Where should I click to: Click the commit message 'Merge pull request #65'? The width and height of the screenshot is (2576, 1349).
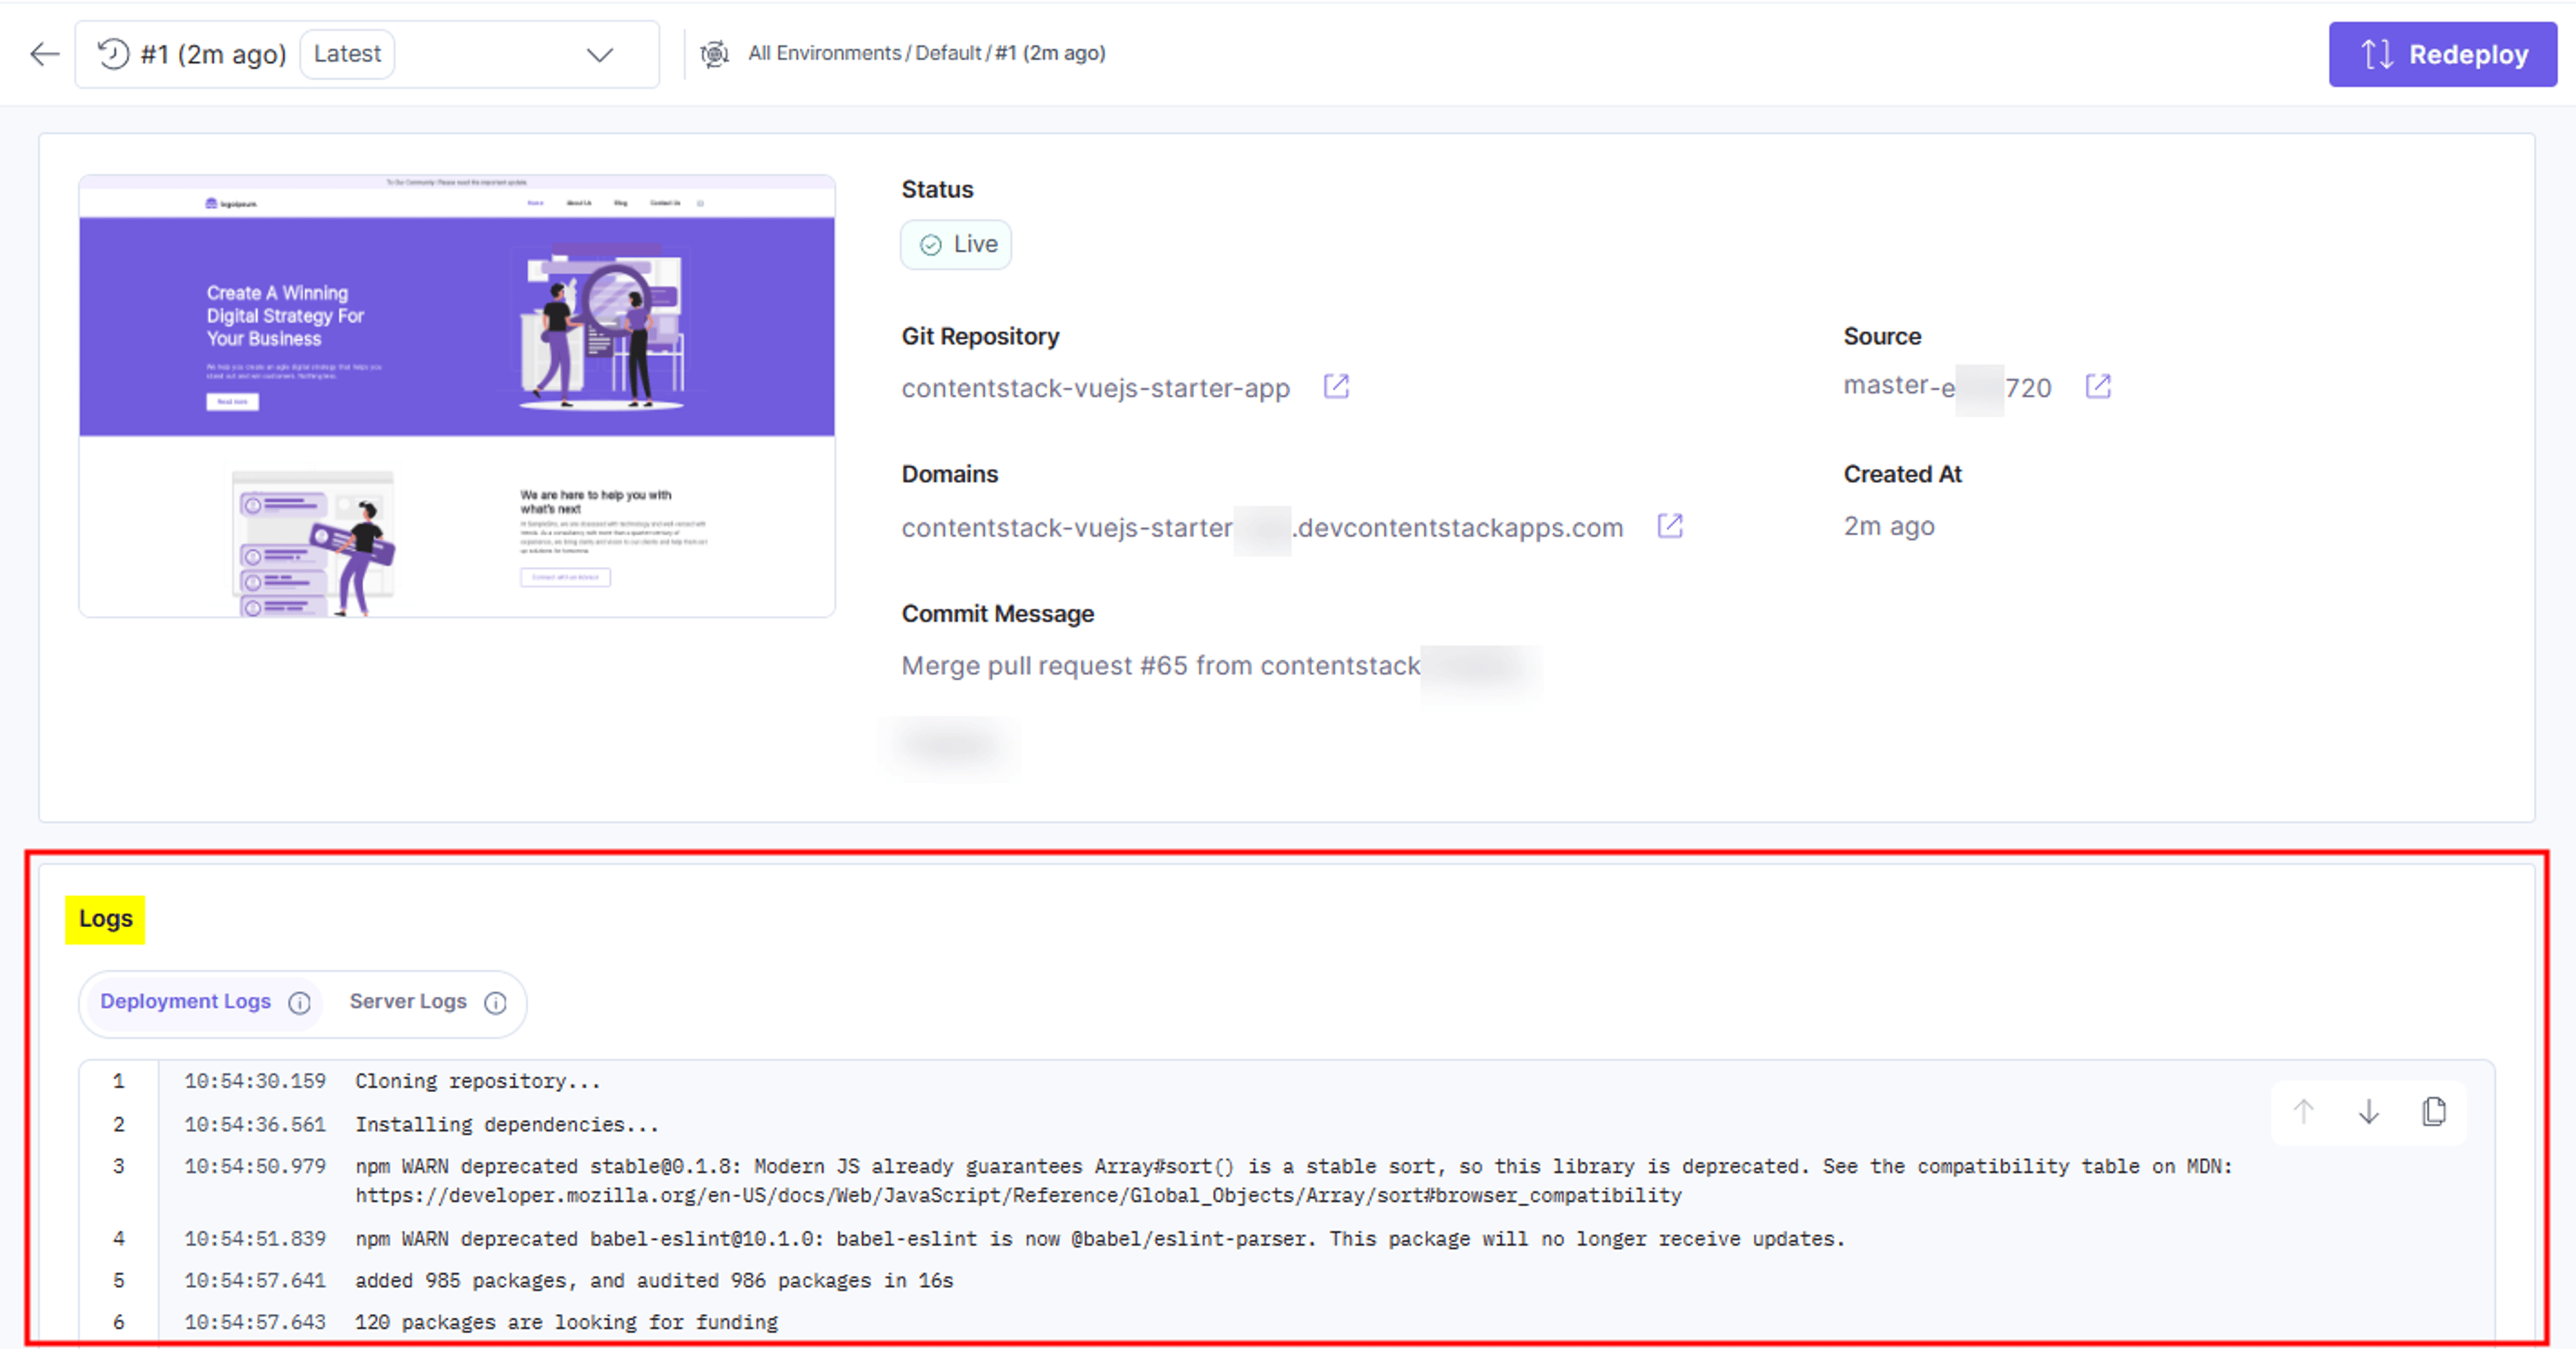pos(1161,666)
